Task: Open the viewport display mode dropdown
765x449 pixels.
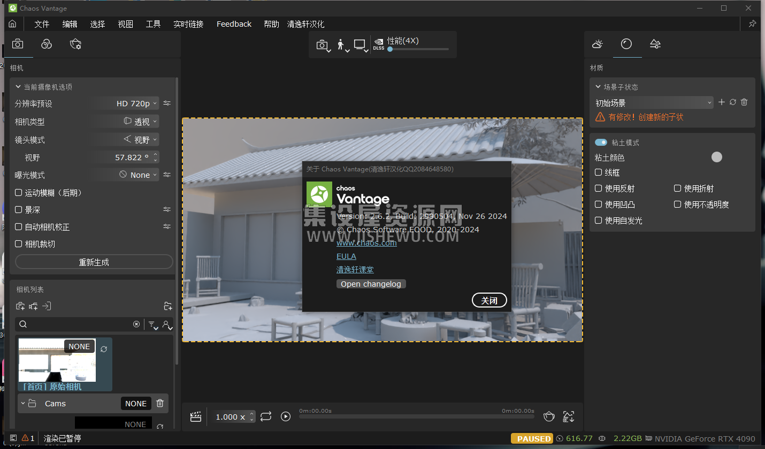Action: (362, 45)
